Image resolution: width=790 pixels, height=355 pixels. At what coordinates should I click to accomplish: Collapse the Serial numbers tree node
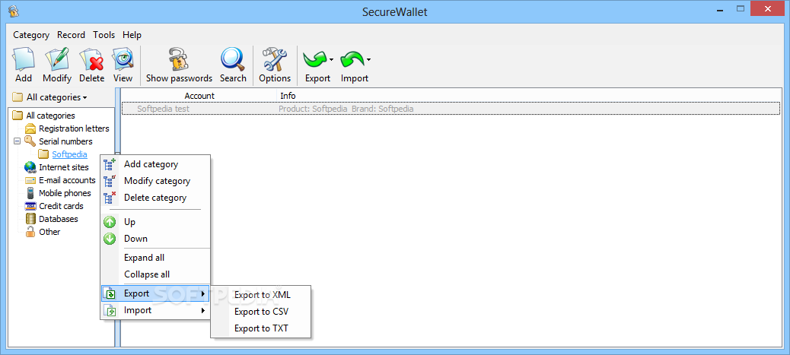point(17,141)
